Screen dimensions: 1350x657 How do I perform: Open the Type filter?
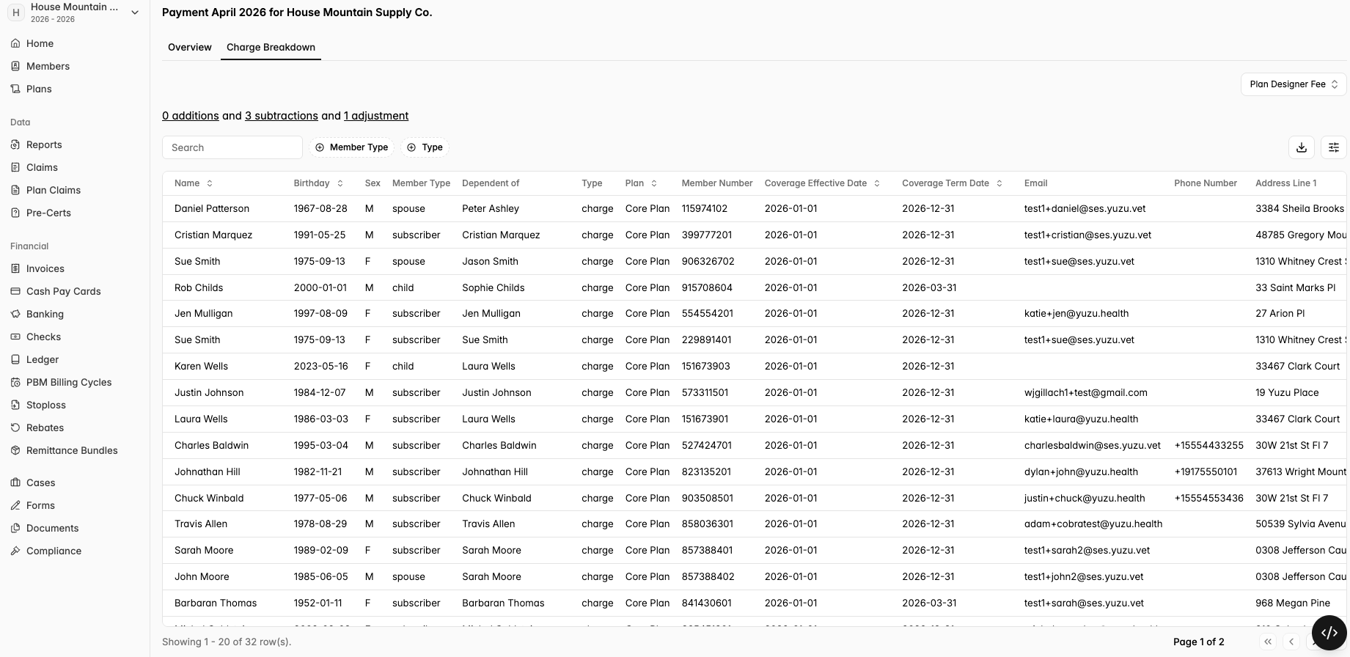pos(425,147)
